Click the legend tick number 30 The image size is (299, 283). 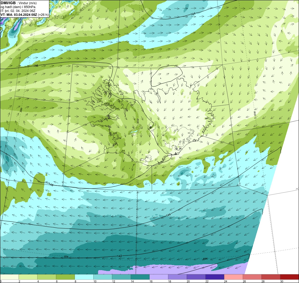point(282,281)
